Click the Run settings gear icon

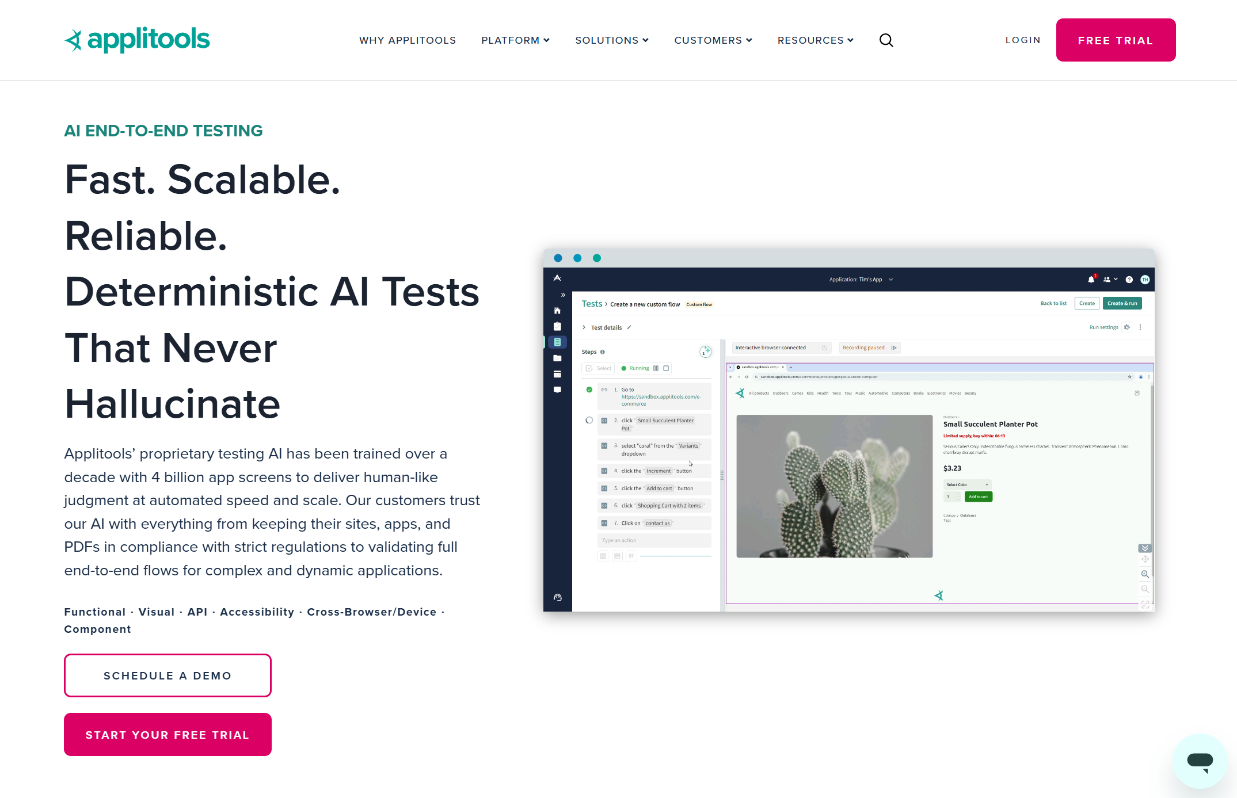[1127, 327]
